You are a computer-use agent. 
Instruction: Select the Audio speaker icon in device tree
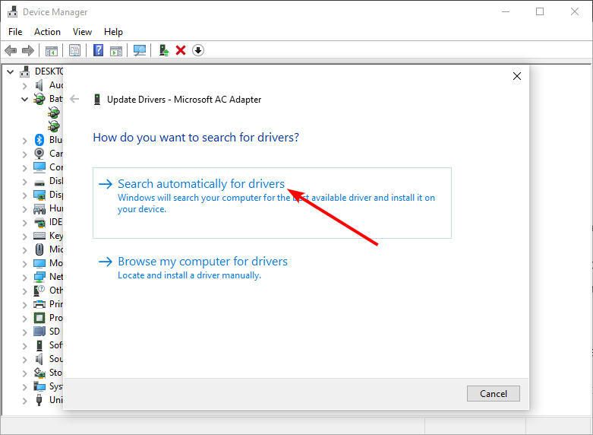pos(39,85)
